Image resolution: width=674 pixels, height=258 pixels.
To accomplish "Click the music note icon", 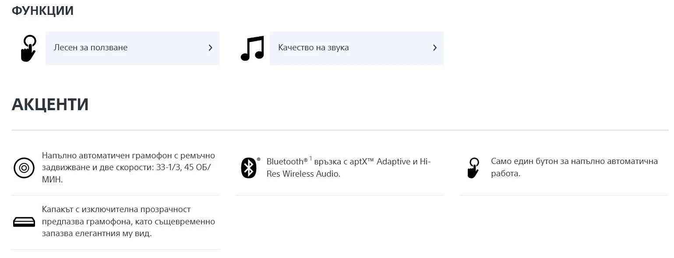I will point(253,48).
